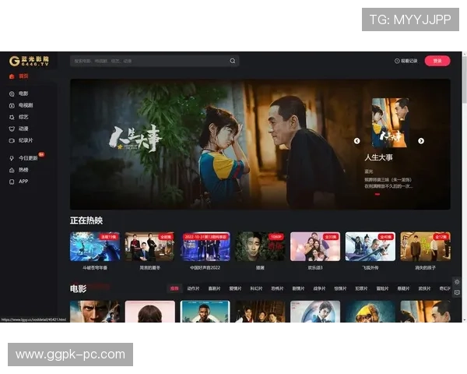Open the first movie poster with bald man
The image size is (467, 374).
(95, 312)
